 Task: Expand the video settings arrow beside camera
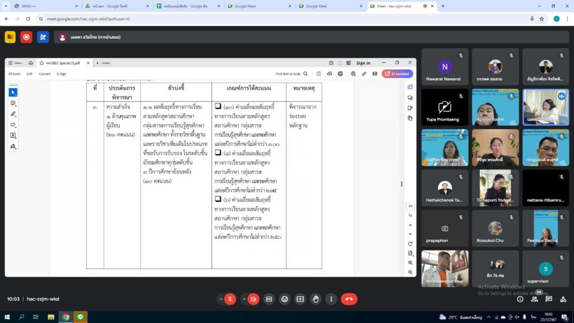[243, 299]
